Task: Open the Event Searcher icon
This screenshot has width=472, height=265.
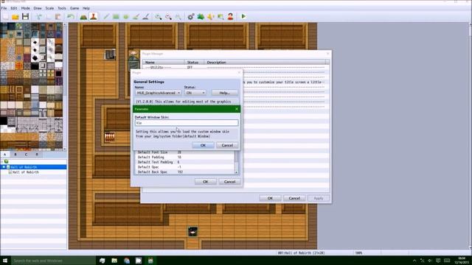Action: [221, 16]
